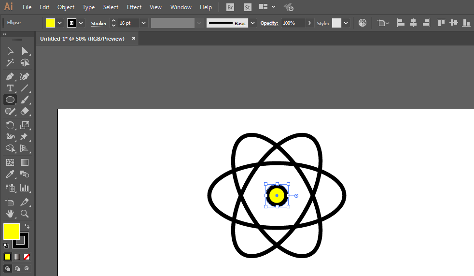Select the Mesh tool
Screen dimensions: 474x276
pos(10,162)
